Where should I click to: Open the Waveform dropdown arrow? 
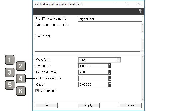(119, 60)
